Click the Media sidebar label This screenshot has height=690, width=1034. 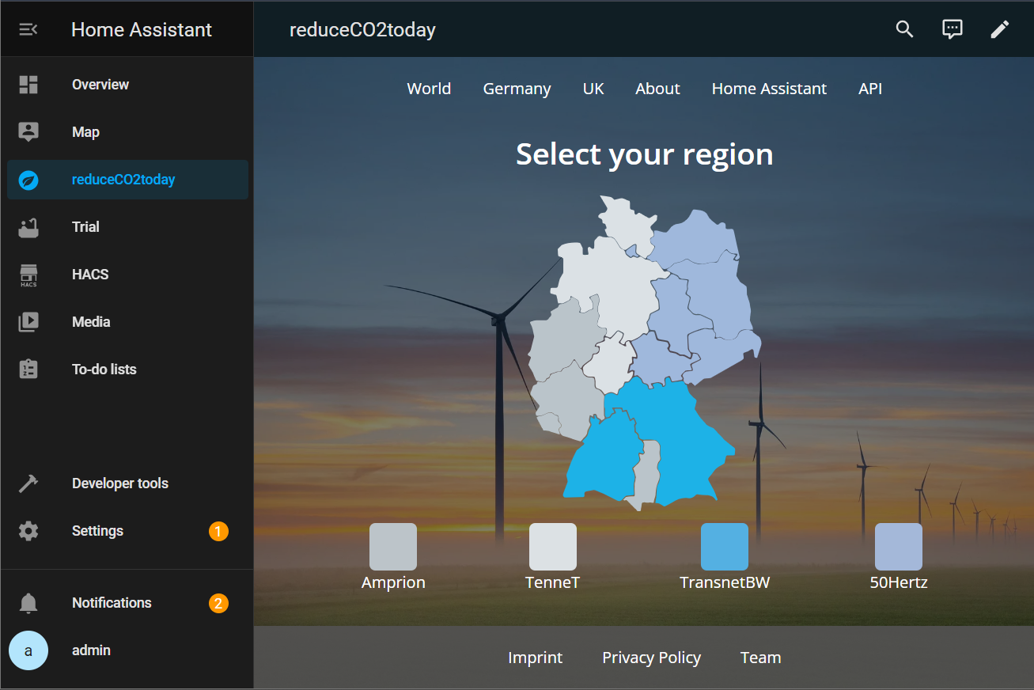coord(91,322)
